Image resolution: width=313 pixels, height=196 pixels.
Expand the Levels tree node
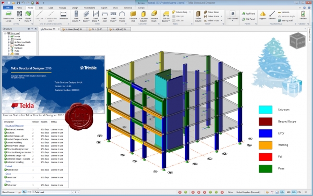click(x=8, y=36)
